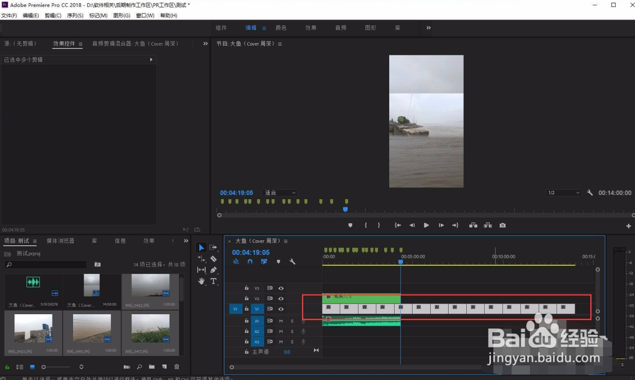
Task: Open program monitor panel menu
Action: (x=280, y=44)
